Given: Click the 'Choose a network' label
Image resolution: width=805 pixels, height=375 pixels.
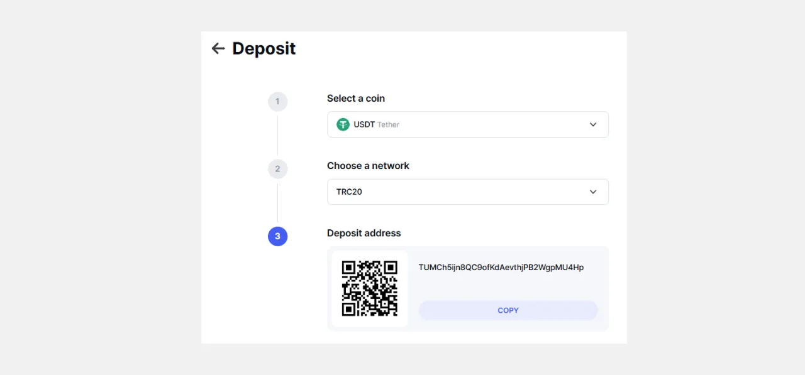Looking at the screenshot, I should click(x=368, y=166).
